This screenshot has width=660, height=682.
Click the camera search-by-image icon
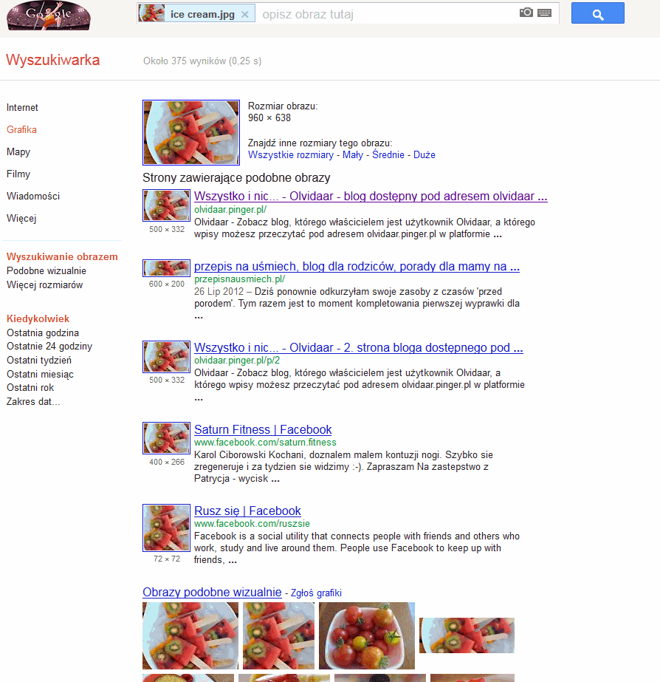[526, 13]
